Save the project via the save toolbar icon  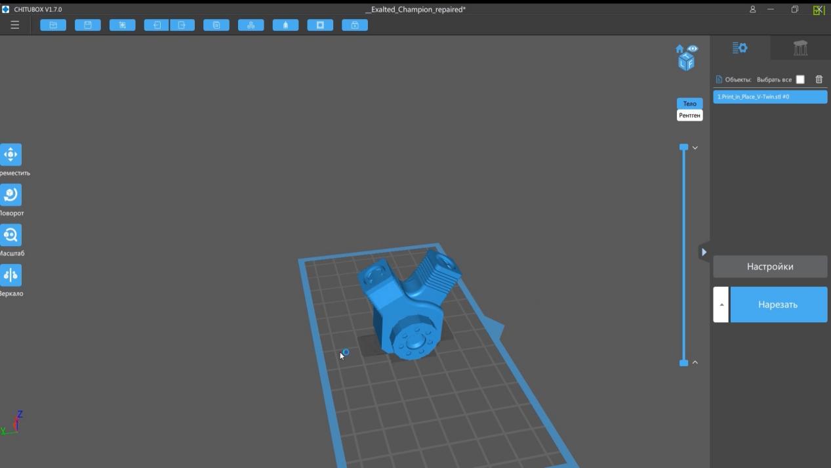point(88,24)
